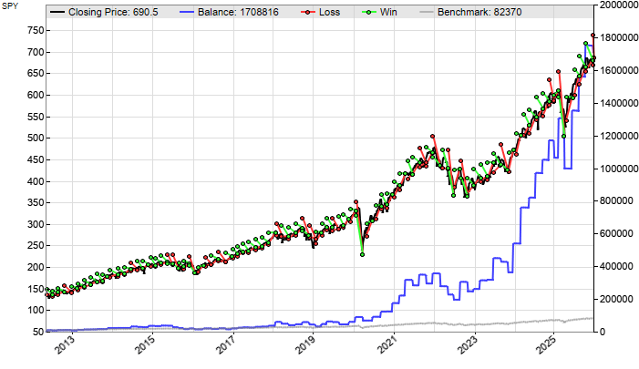
Task: Click the 750 price axis label
Action: [36, 31]
